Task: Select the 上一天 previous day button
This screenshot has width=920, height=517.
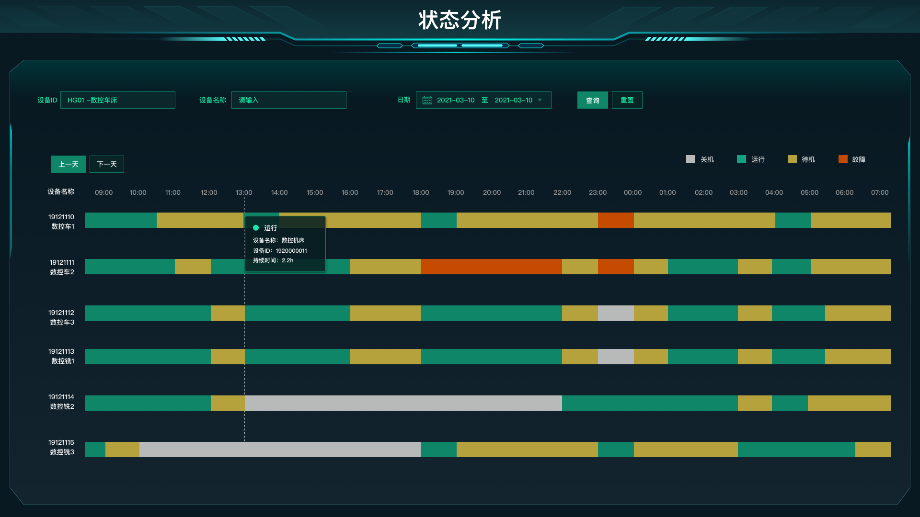Action: pyautogui.click(x=68, y=164)
